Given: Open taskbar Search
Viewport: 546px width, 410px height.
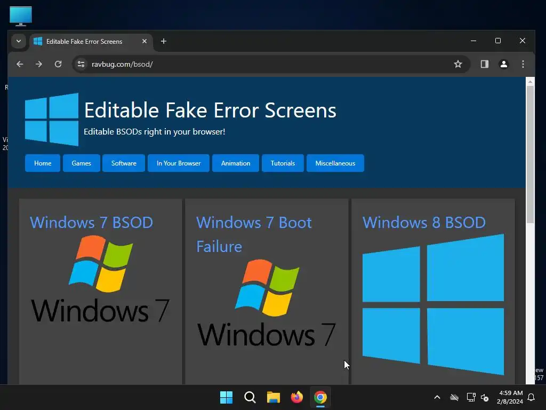Looking at the screenshot, I should 250,397.
